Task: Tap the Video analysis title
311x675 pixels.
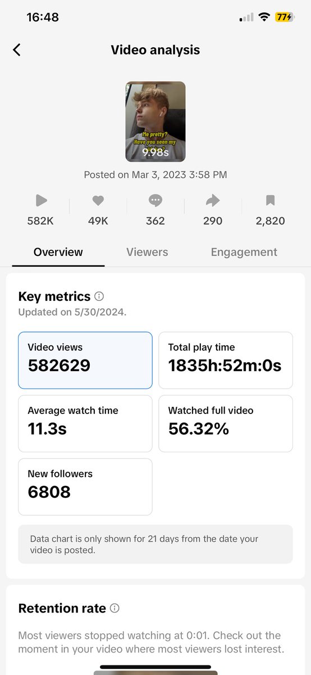Action: 155,50
